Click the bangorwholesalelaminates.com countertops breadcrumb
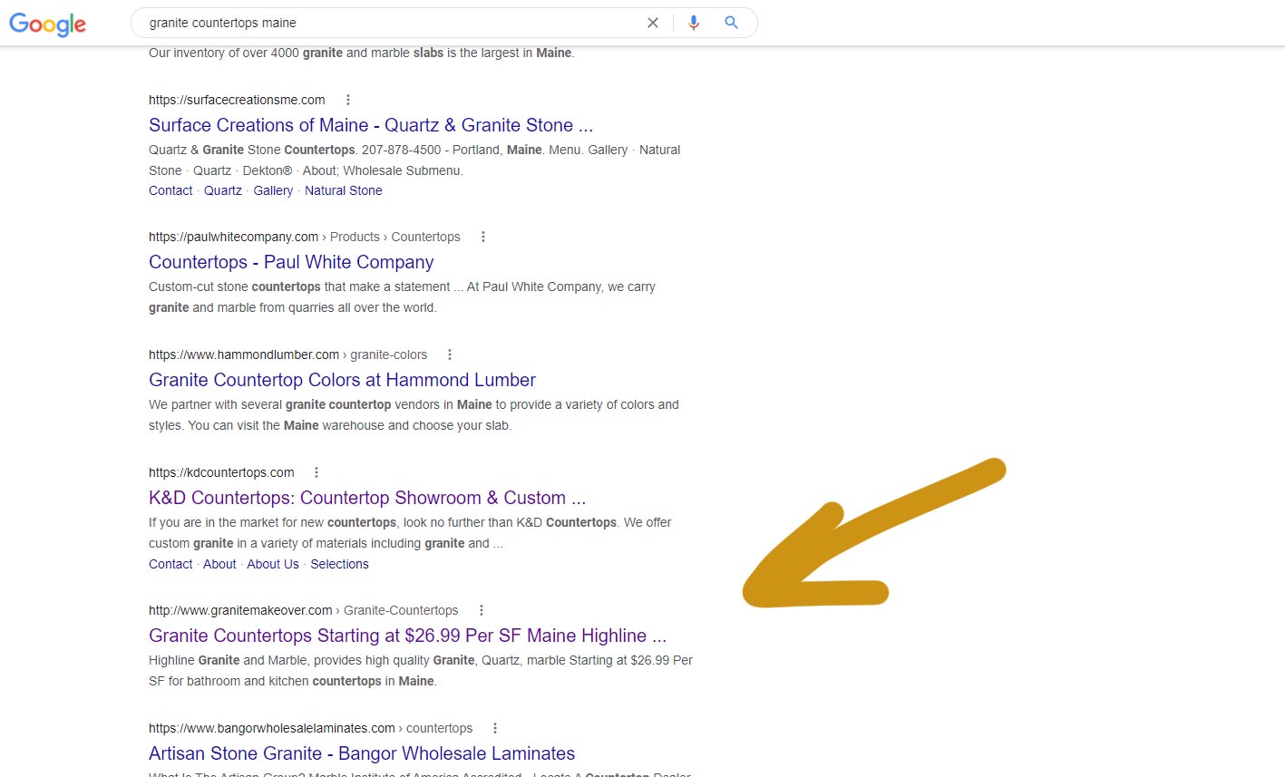Viewport: 1285px width, 777px height. 311,728
